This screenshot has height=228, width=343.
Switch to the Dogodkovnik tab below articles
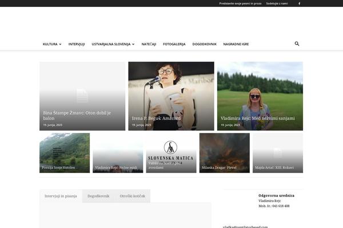click(98, 196)
